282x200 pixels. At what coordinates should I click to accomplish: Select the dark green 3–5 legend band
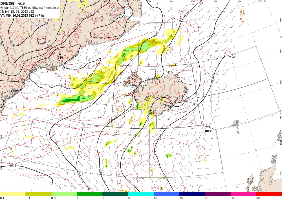[x=115, y=194]
